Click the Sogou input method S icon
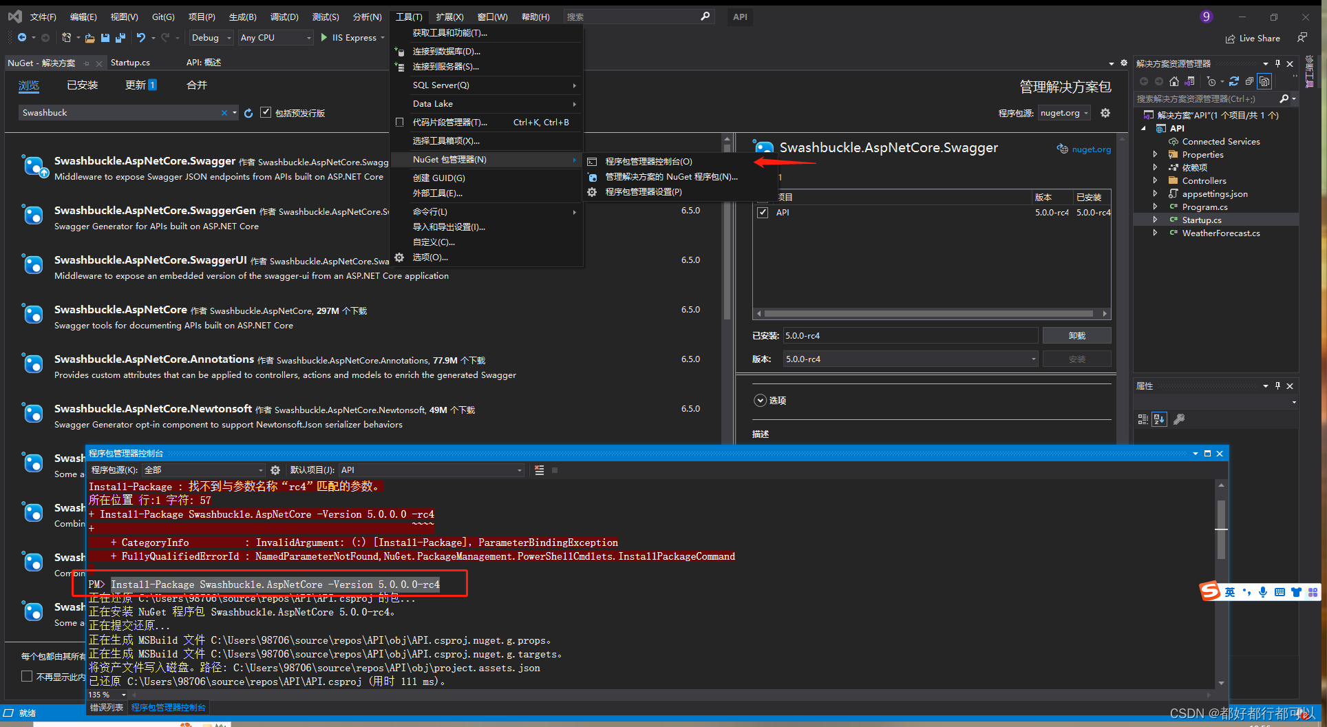Screen dimensions: 1327x727 pos(1209,591)
